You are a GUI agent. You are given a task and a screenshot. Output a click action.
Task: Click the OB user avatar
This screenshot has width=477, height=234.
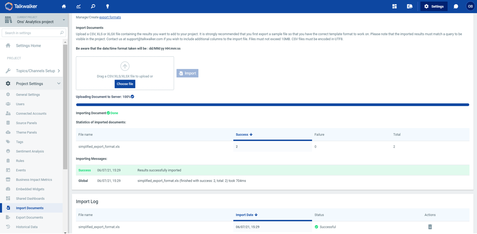[x=470, y=6]
